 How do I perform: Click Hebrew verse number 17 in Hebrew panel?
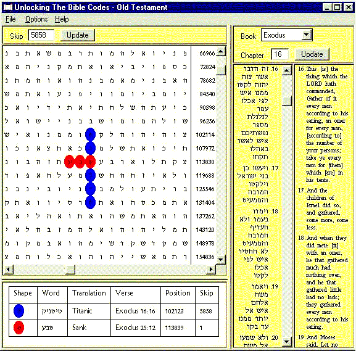tap(275, 168)
